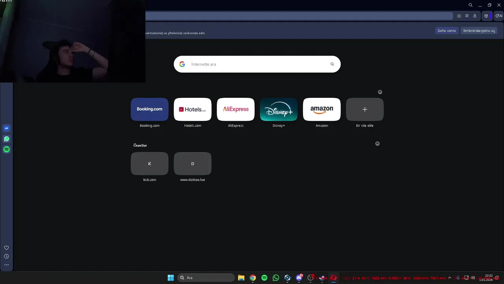The height and width of the screenshot is (284, 504).
Task: Open Spotify in the browser sidebar
Action: point(6,149)
